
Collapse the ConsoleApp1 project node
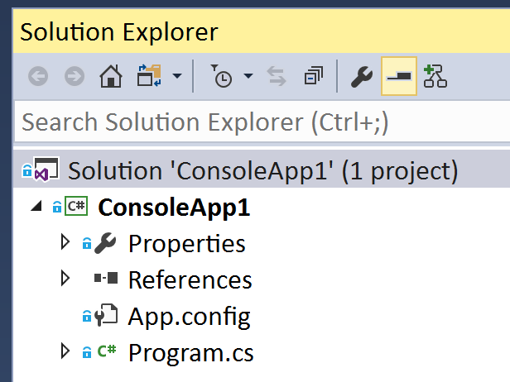36,207
